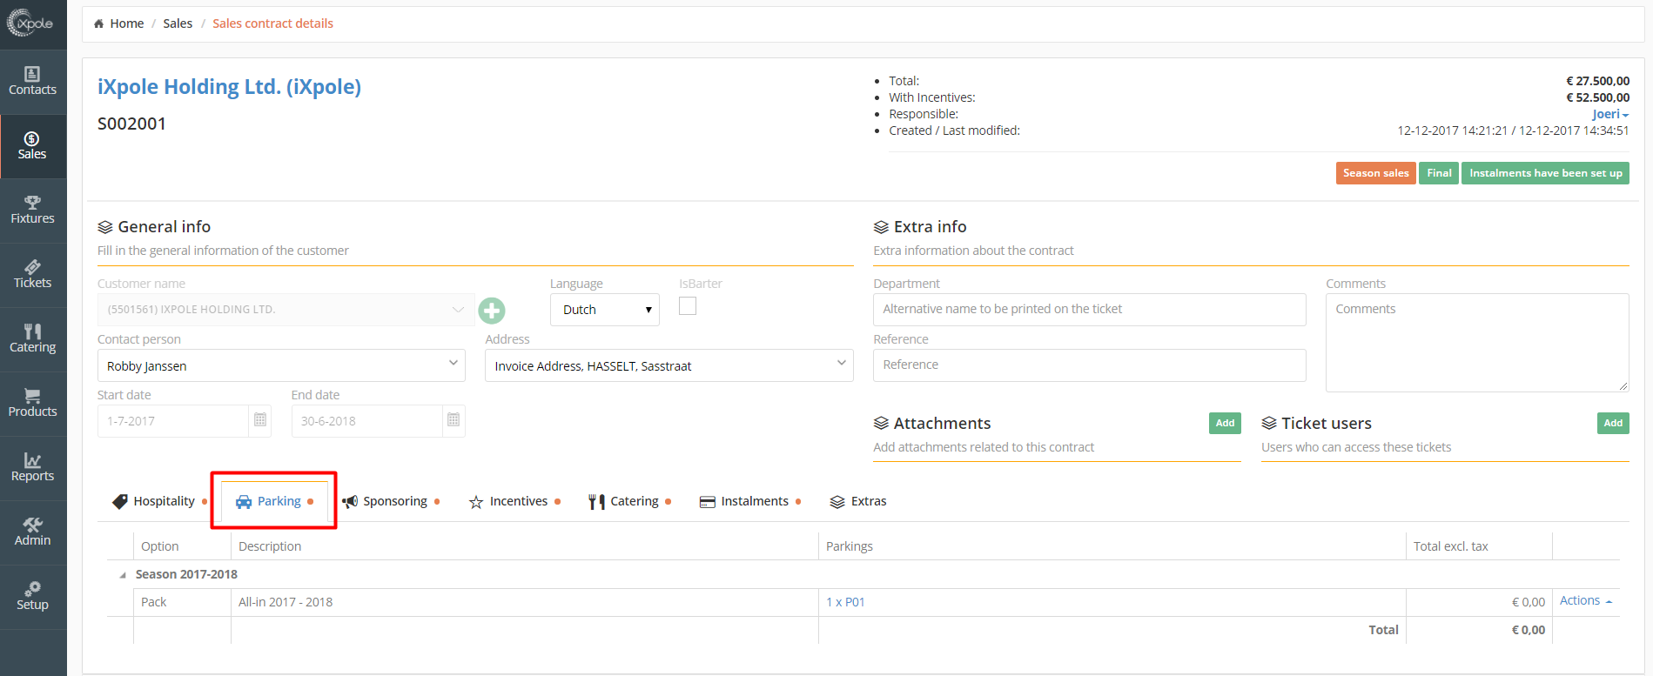This screenshot has height=676, width=1653.
Task: Open the Responsible Joeri dropdown
Action: pyautogui.click(x=1610, y=114)
